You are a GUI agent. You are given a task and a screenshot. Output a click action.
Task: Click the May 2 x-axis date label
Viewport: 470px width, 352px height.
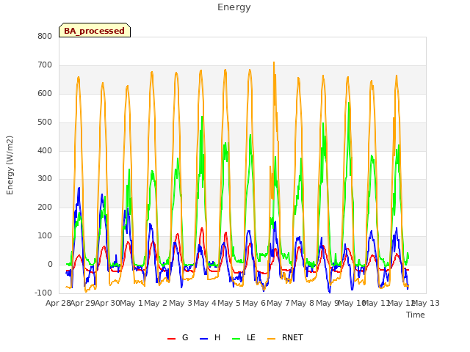click(x=156, y=304)
